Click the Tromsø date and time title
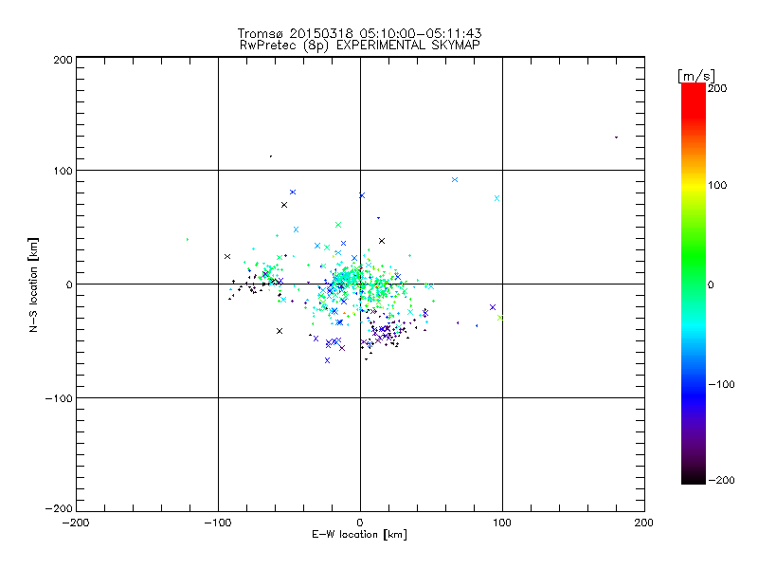Screen dimensions: 758x569 click(360, 33)
